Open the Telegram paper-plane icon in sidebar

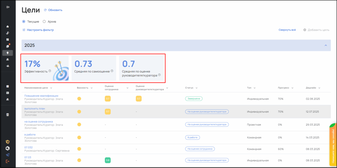(x=8, y=155)
